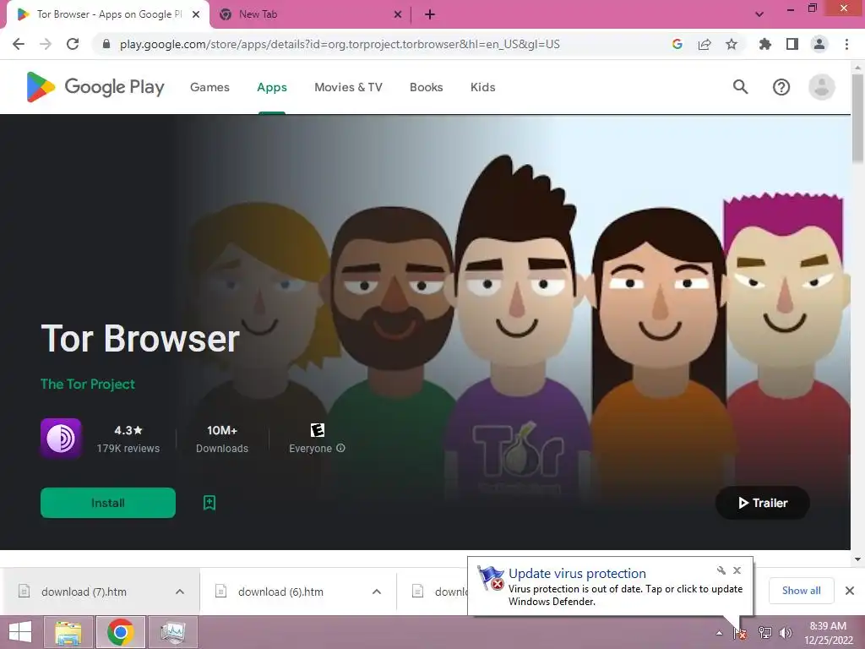Expand options for download (6).htm
This screenshot has width=865, height=649.
(x=377, y=592)
